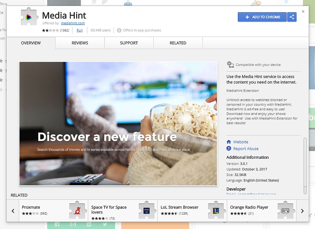Select the Proxmate related extension title

tap(31, 207)
